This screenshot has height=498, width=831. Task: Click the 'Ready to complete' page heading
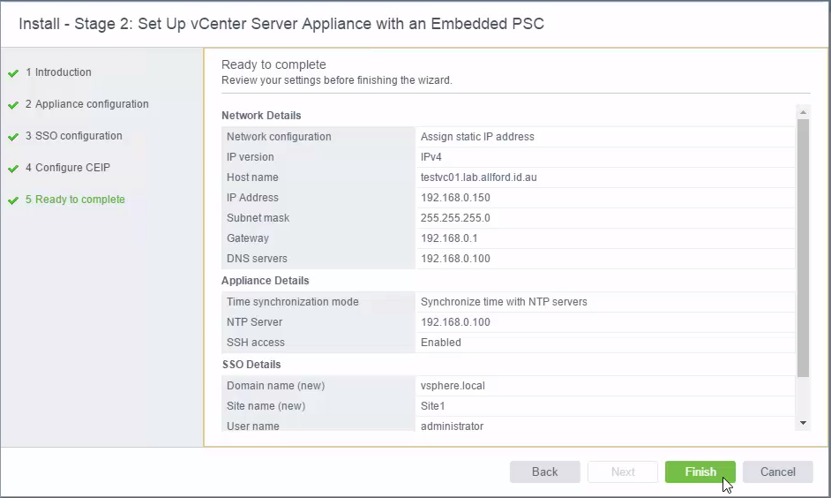pyautogui.click(x=273, y=64)
